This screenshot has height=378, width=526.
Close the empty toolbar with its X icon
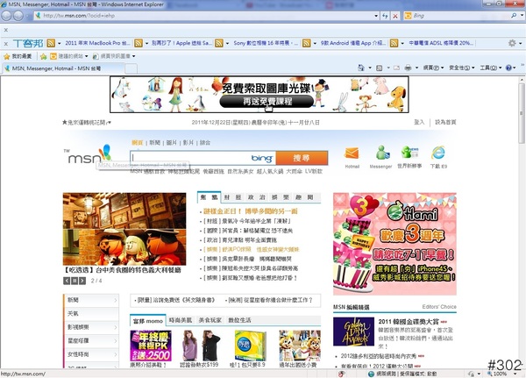pyautogui.click(x=6, y=30)
